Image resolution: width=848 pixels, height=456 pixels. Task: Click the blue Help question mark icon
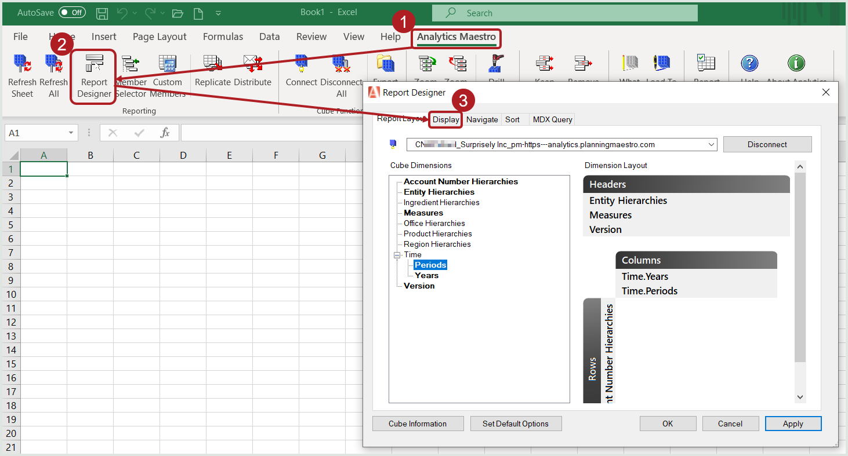(x=749, y=64)
